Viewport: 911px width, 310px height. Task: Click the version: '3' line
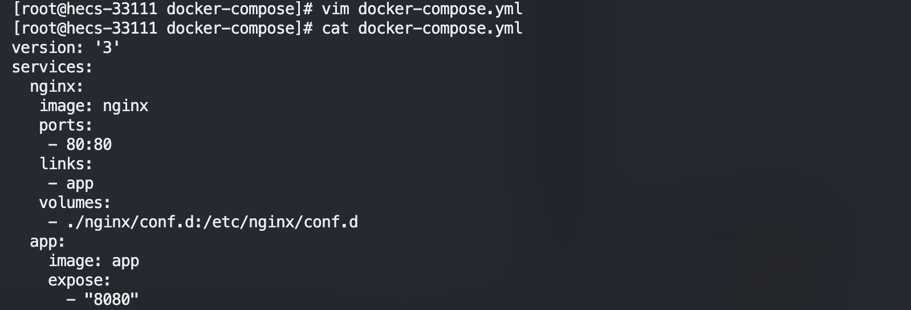click(x=66, y=48)
